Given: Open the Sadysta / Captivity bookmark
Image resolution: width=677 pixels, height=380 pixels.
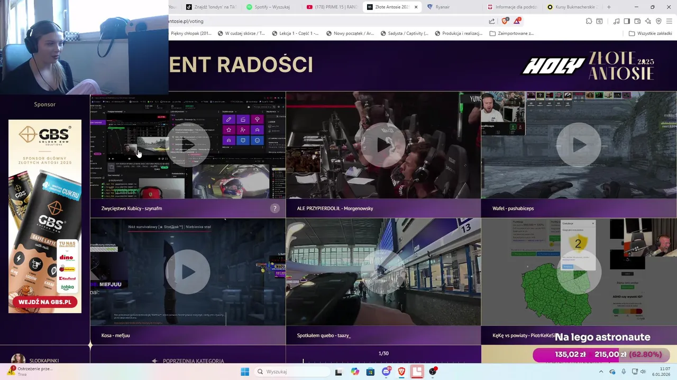Looking at the screenshot, I should [x=405, y=33].
